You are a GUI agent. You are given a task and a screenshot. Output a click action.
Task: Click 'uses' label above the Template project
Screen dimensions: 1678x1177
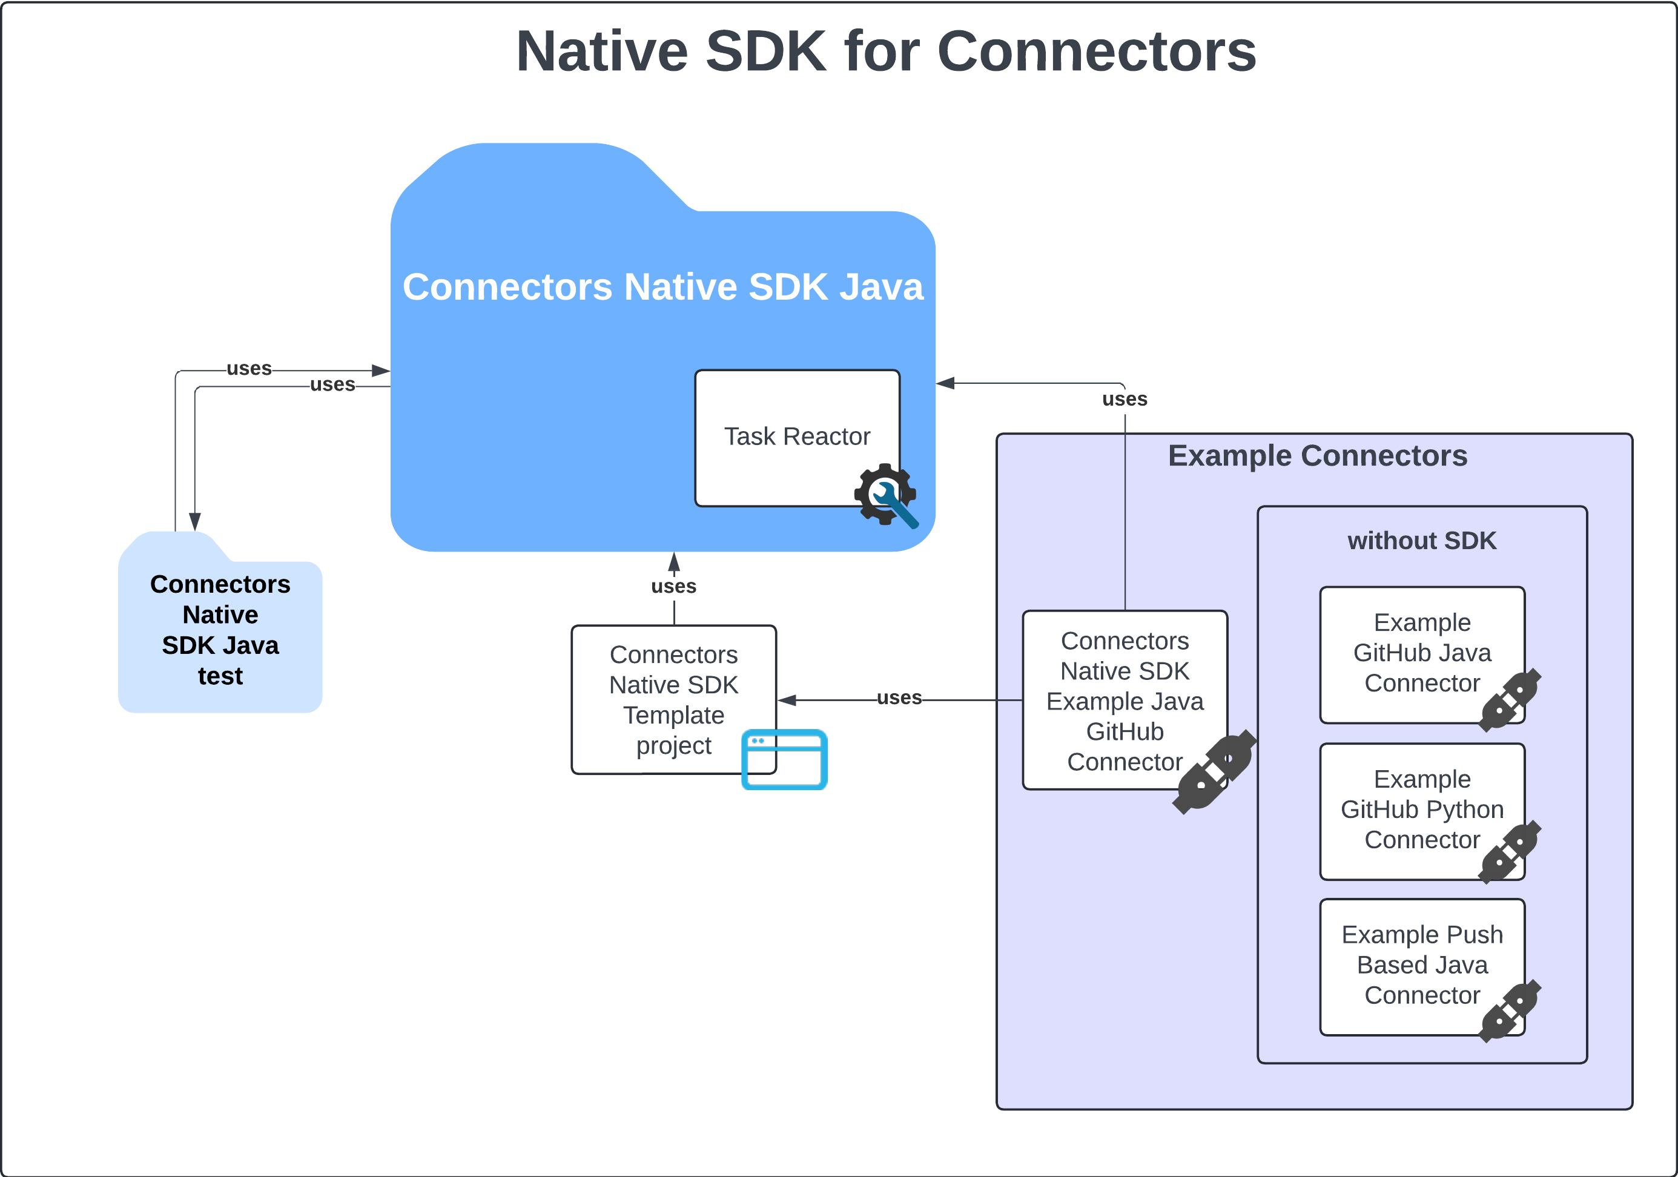tap(673, 586)
